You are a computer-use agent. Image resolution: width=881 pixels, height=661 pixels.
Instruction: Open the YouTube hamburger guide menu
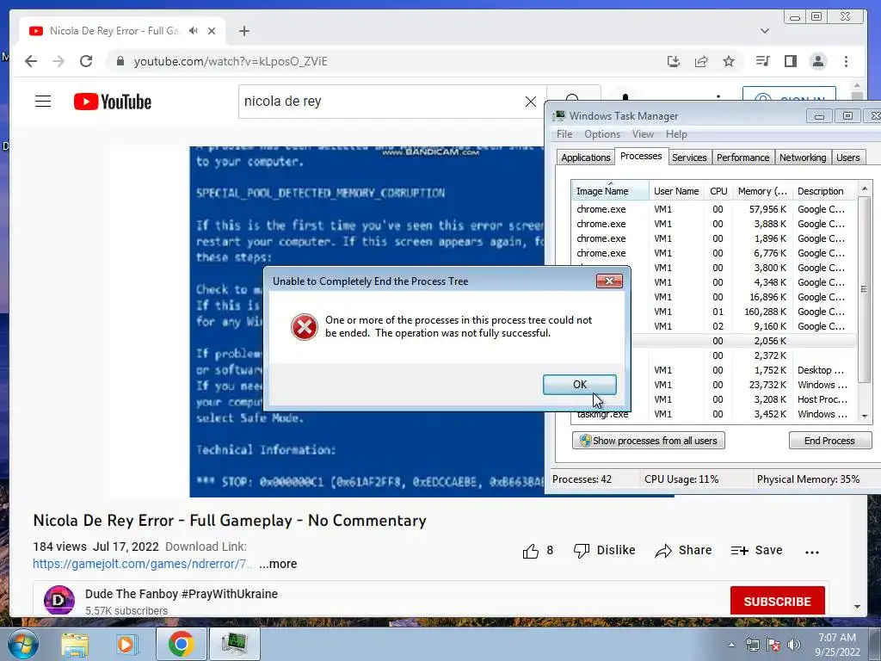(43, 102)
